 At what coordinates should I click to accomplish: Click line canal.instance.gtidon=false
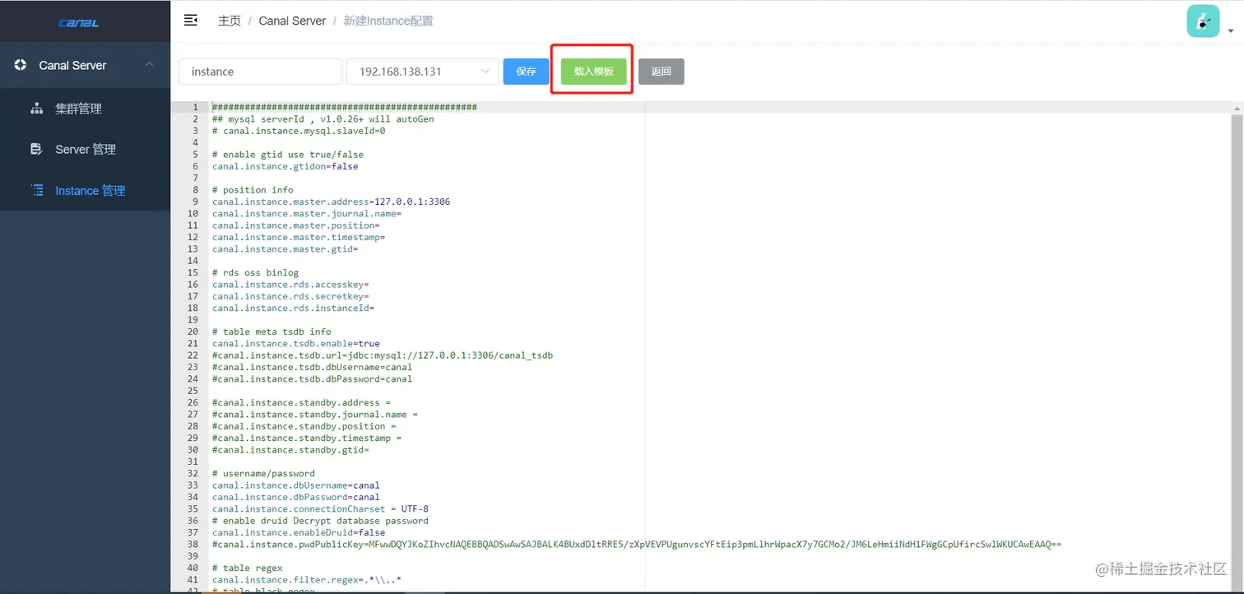[285, 166]
